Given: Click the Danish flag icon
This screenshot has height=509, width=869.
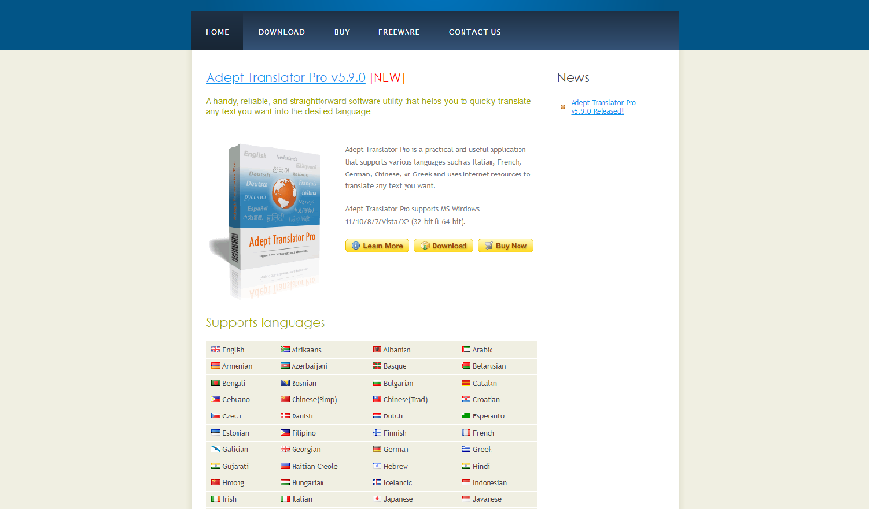Looking at the screenshot, I should [285, 416].
